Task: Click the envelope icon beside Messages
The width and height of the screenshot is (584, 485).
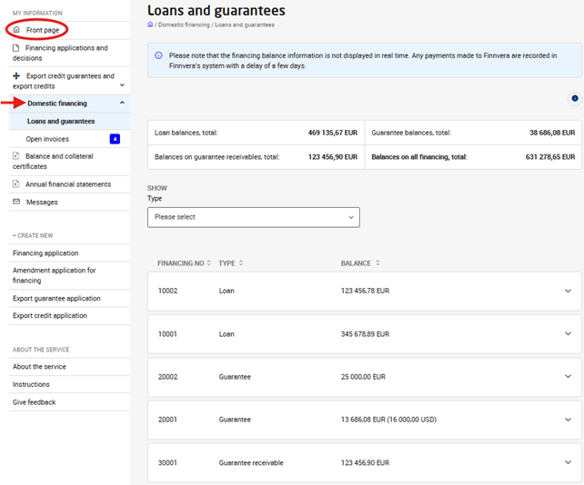Action: (16, 202)
